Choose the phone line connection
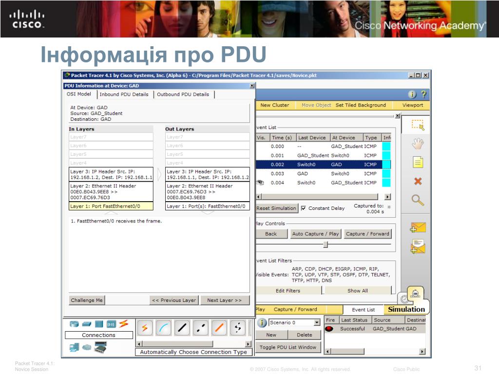Screen dimensions: 499x374 pos(238,328)
